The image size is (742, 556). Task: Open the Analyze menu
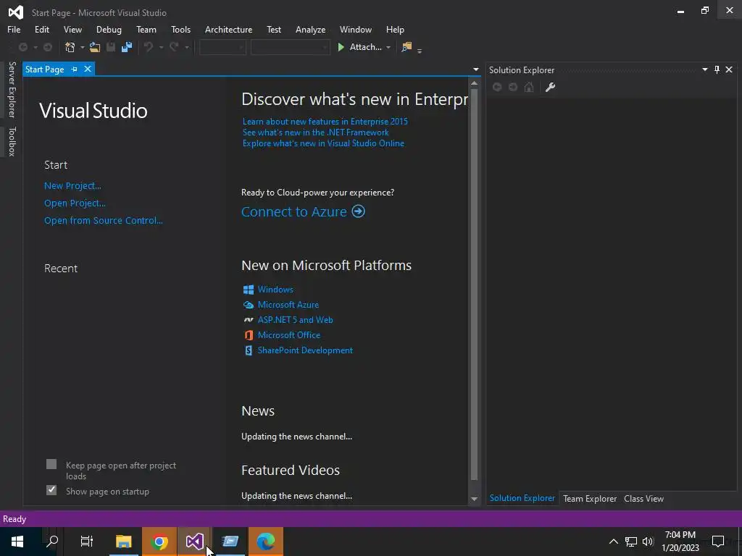tap(310, 29)
